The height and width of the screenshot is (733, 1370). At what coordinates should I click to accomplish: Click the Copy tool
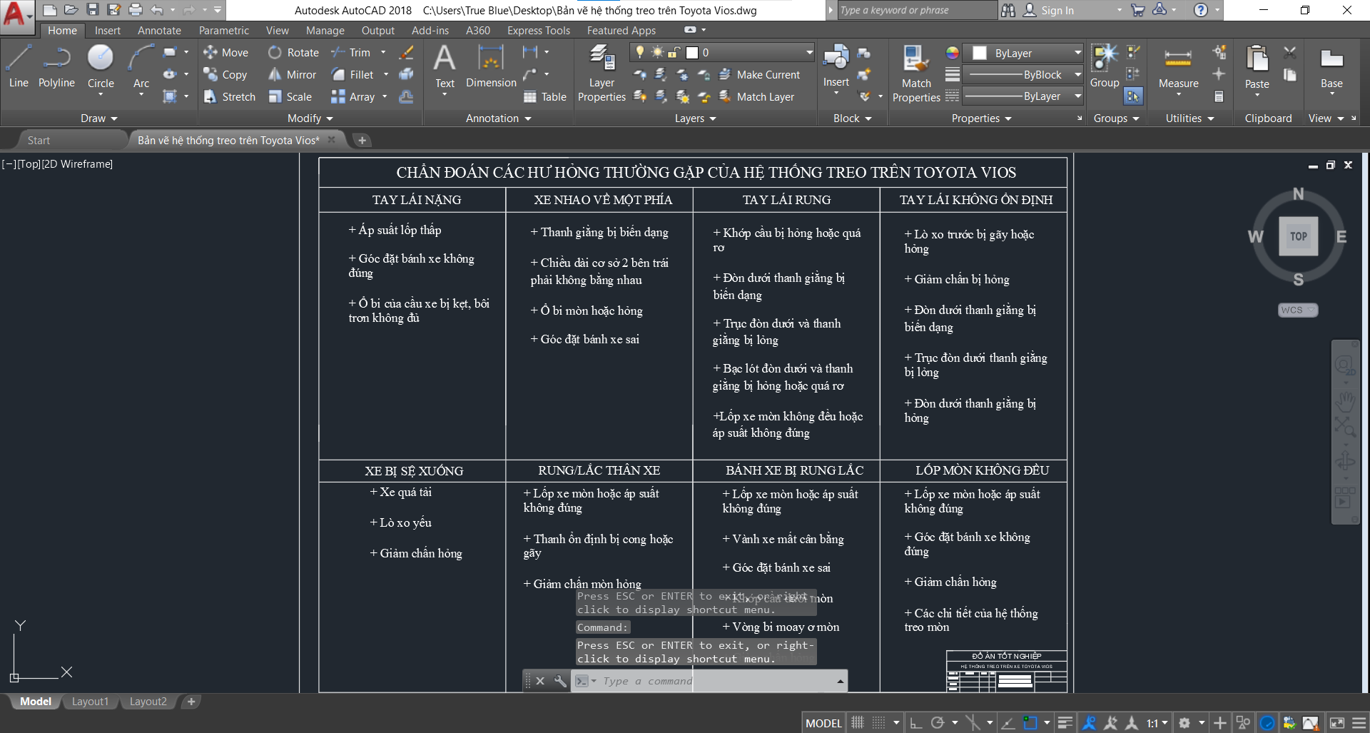tap(225, 74)
